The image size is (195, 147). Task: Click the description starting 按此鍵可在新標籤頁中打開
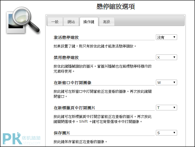(103, 119)
